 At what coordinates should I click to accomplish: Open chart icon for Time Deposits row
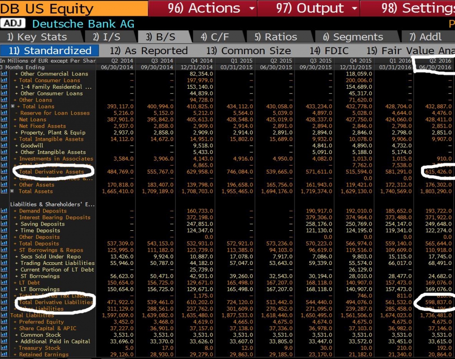click(4, 230)
